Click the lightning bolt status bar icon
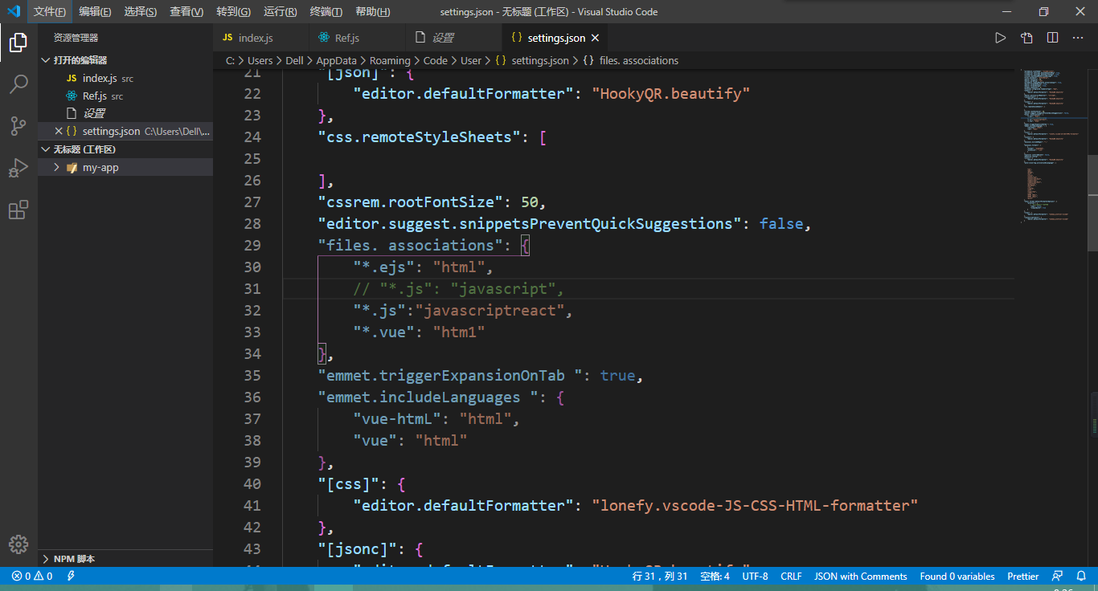The width and height of the screenshot is (1098, 591). [71, 577]
